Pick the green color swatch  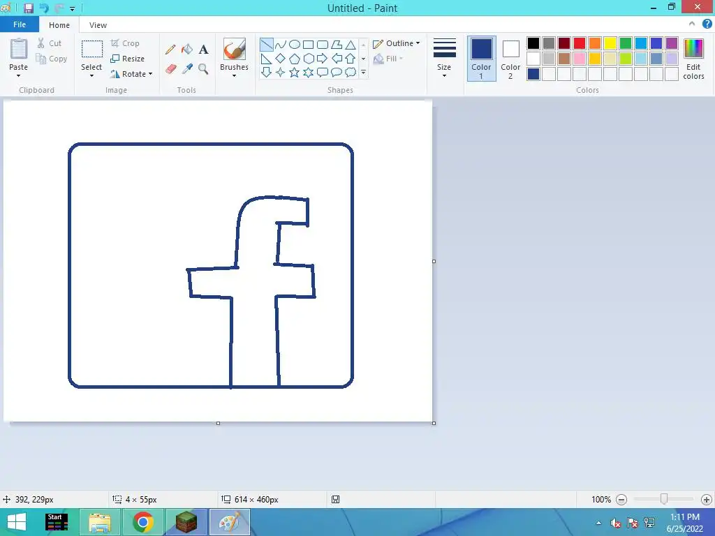point(626,43)
